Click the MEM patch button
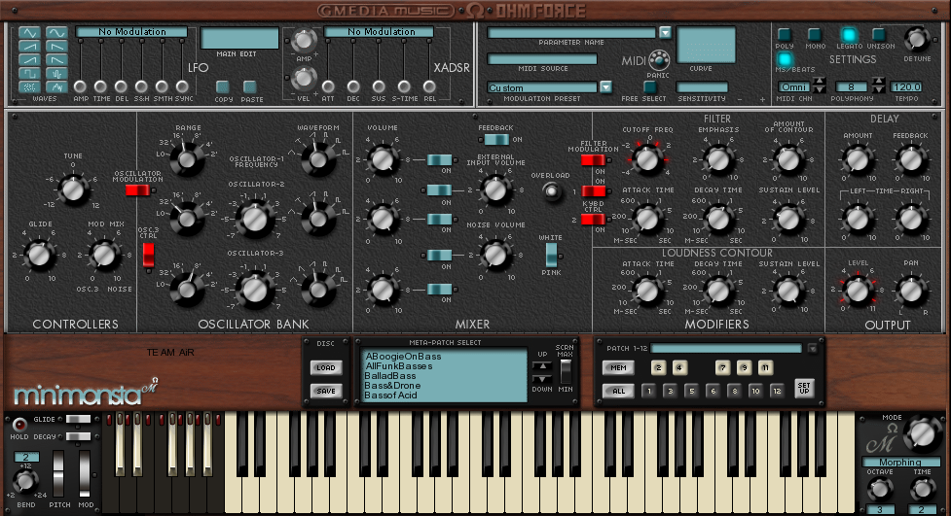The height and width of the screenshot is (516, 951). pos(618,367)
